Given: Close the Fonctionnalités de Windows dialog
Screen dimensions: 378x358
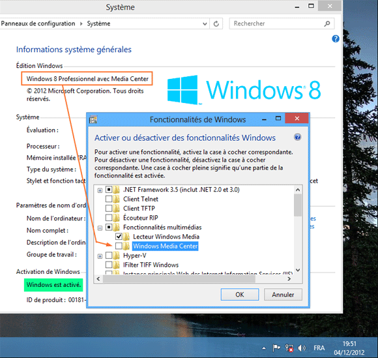Looking at the screenshot, I should pos(297,118).
